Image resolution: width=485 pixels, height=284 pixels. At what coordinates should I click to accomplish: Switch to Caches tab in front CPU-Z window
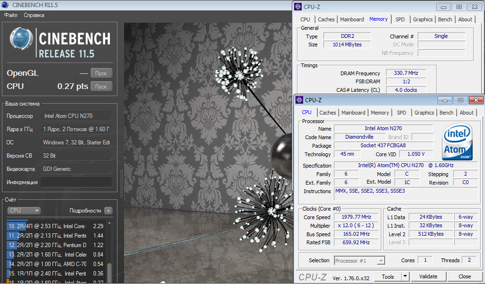(x=328, y=113)
